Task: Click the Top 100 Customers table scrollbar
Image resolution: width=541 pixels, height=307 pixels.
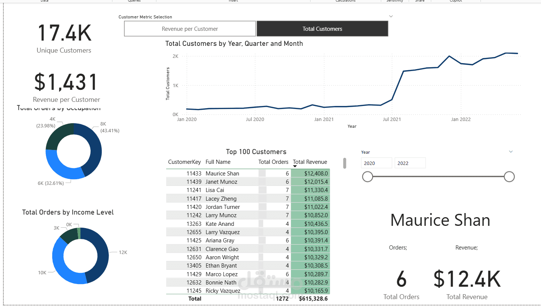Action: click(x=344, y=163)
